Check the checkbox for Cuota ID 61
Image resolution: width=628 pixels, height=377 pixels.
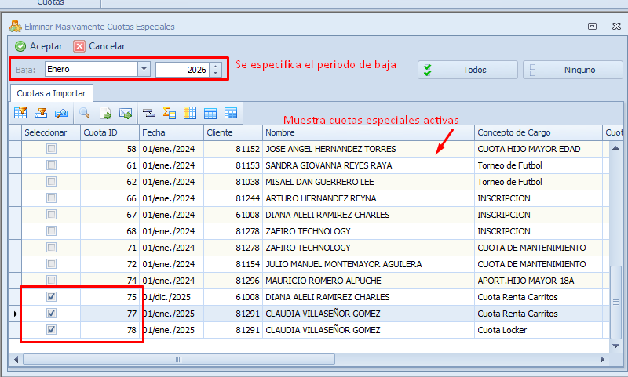(x=51, y=165)
